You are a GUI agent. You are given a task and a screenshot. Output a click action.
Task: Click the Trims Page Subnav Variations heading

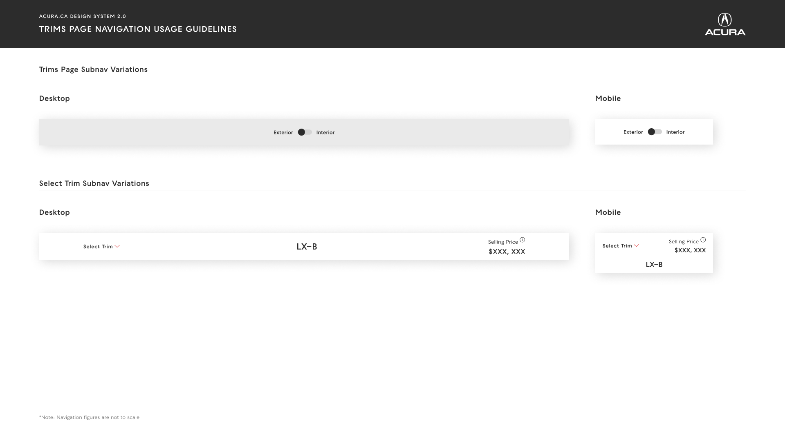click(93, 69)
